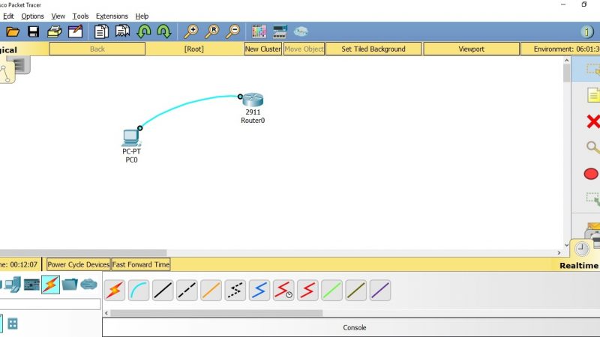The height and width of the screenshot is (337, 600).
Task: Click the Environment time button
Action: pos(560,49)
